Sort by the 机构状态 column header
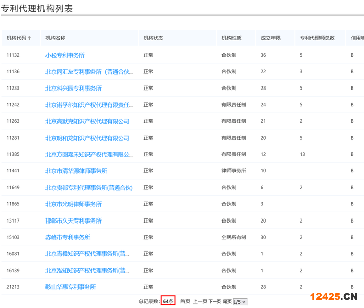Screen dimensions: 364x308 click(x=153, y=38)
